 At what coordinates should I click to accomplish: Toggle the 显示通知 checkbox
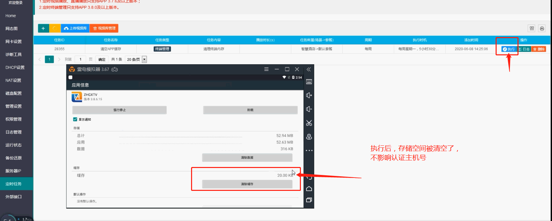point(75,119)
